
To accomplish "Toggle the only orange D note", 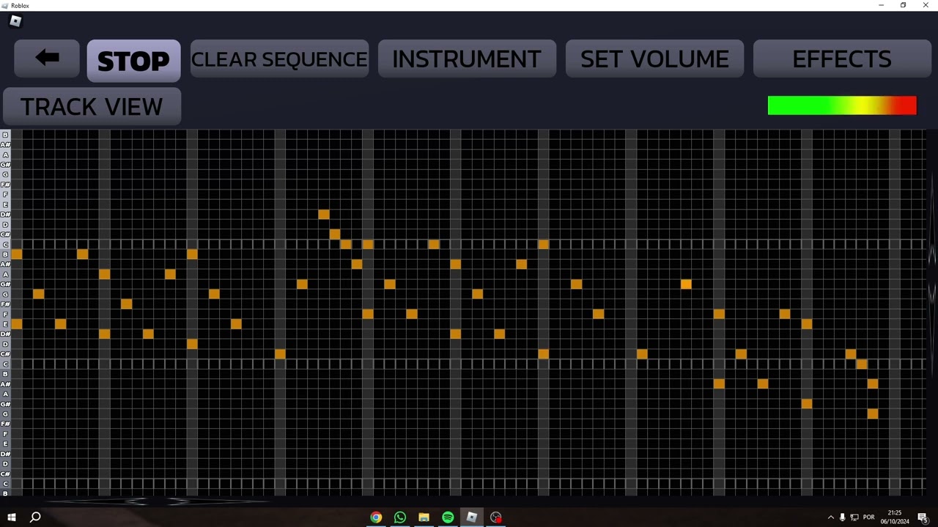I will pos(192,344).
